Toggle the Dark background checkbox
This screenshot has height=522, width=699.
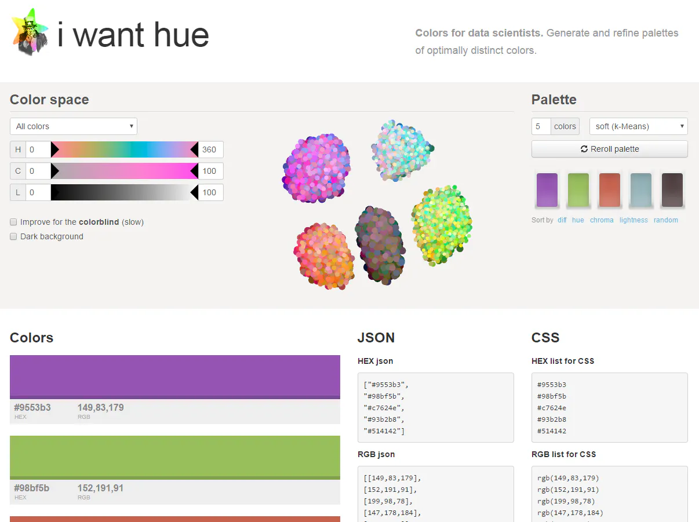pyautogui.click(x=13, y=236)
